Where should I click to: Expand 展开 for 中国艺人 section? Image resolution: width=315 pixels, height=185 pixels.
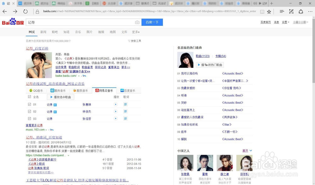click(x=247, y=151)
